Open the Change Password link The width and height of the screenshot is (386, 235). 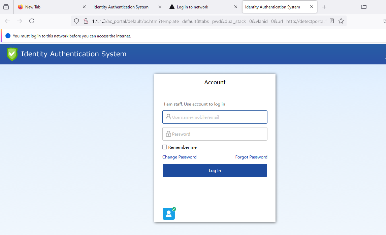[180, 157]
